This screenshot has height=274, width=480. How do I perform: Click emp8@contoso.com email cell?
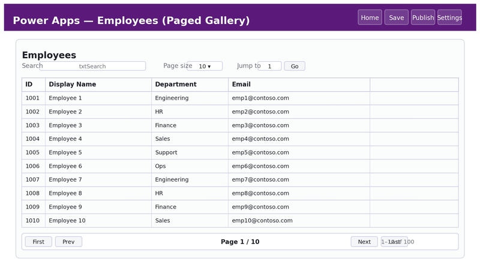(x=299, y=193)
